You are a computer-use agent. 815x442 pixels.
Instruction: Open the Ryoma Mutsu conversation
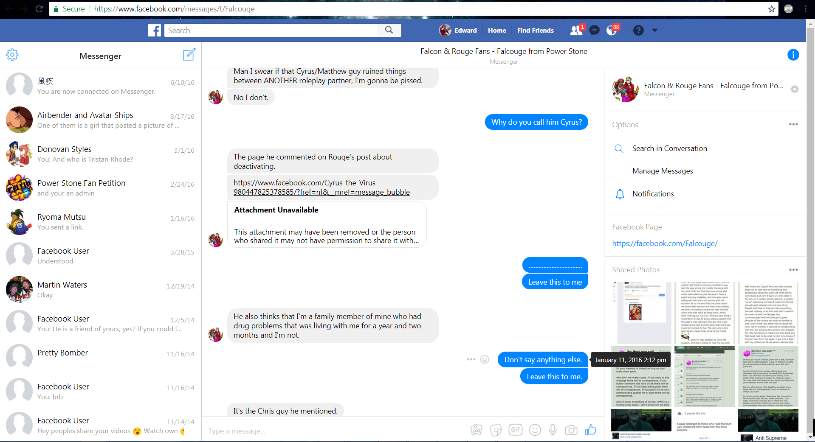pos(101,221)
